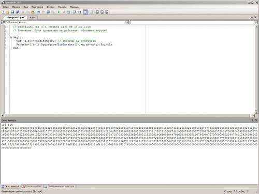Open the Программа menu
The height and width of the screenshot is (194, 259).
coord(37,7)
